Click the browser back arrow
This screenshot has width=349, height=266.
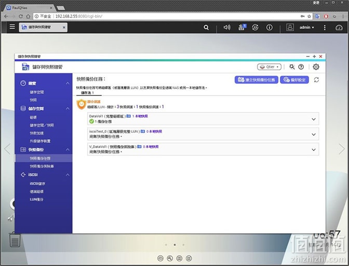6,16
